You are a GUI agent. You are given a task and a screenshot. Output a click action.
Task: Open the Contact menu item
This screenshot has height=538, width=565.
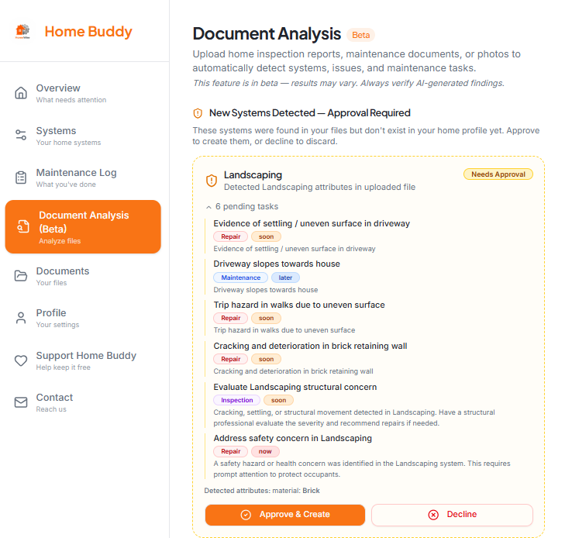(x=83, y=402)
